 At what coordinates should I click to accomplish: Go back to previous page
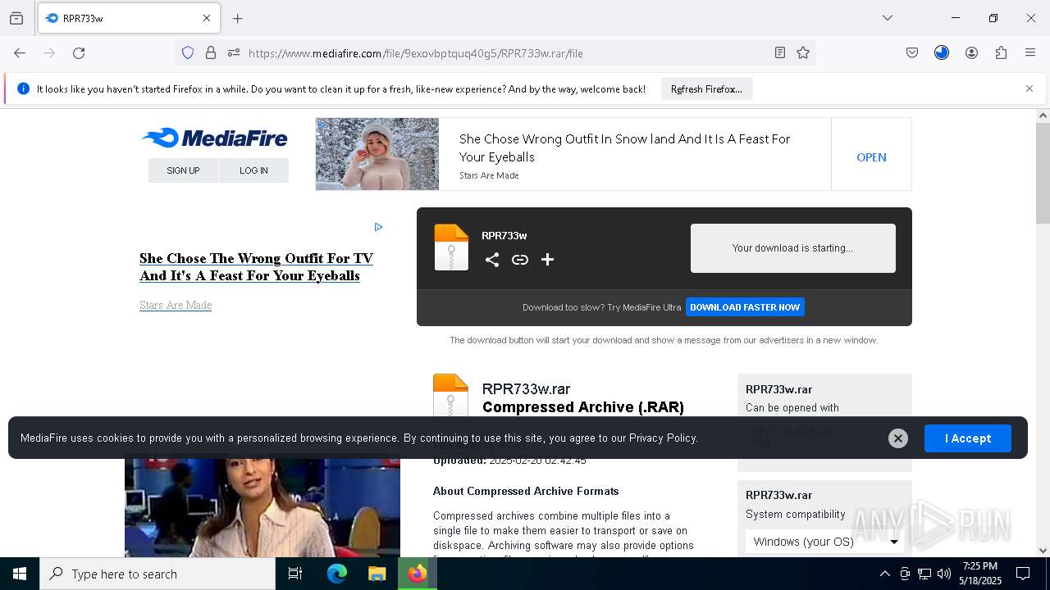coord(20,52)
